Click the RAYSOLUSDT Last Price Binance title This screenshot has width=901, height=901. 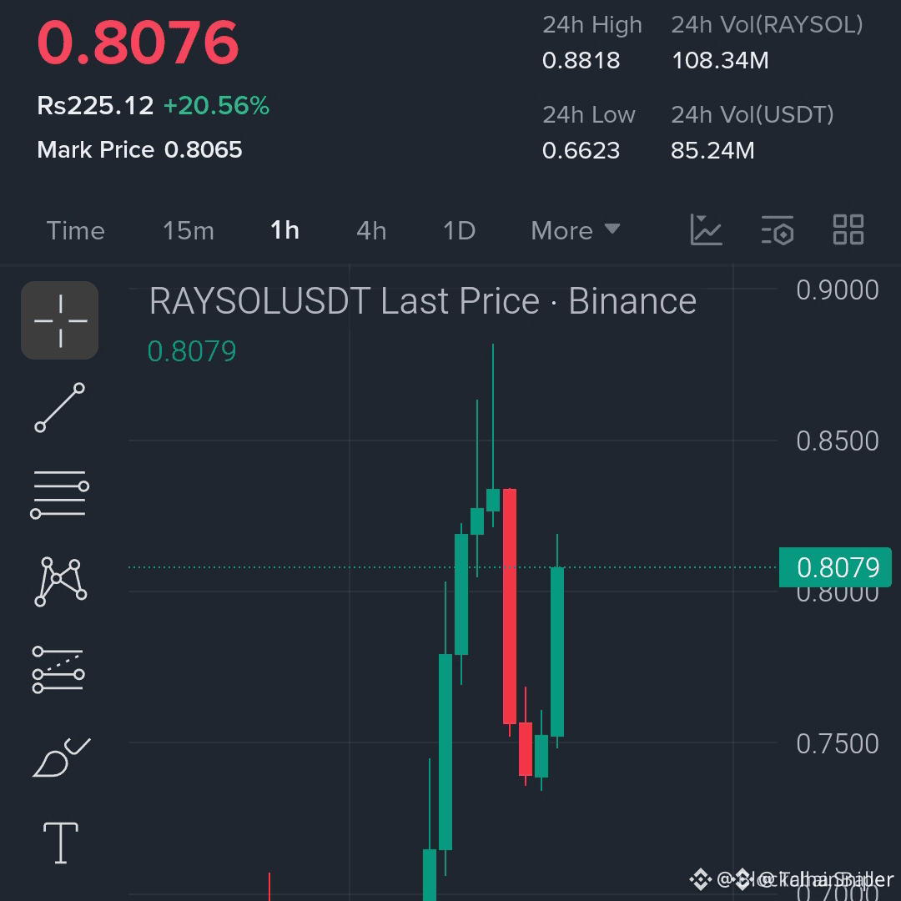(423, 301)
